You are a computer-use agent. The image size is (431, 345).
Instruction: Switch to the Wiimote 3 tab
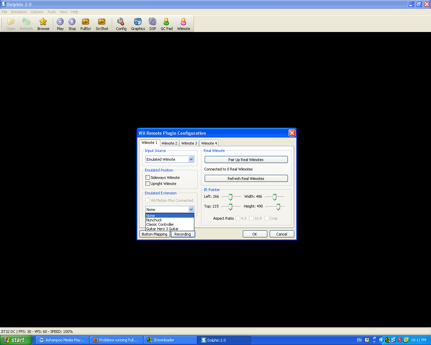click(189, 143)
